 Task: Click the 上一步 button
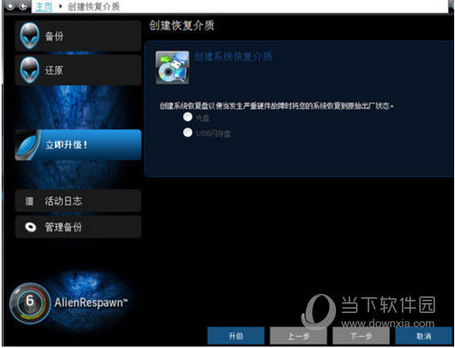(299, 336)
